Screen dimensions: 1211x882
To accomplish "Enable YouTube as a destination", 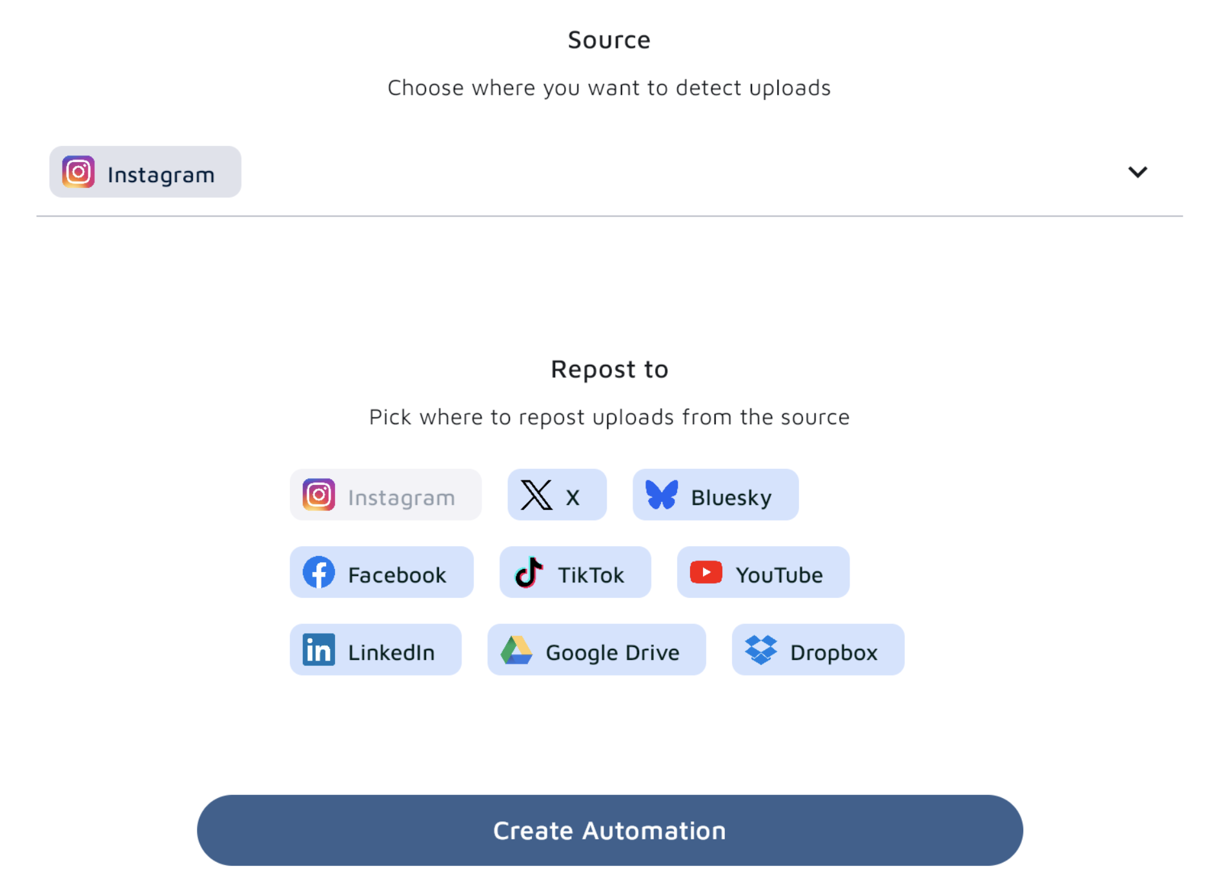I will tap(762, 572).
